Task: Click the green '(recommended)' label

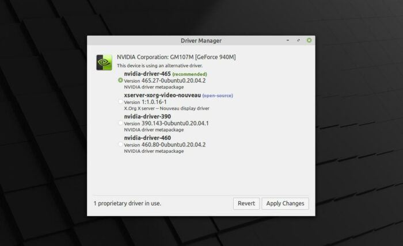Action: pos(189,74)
